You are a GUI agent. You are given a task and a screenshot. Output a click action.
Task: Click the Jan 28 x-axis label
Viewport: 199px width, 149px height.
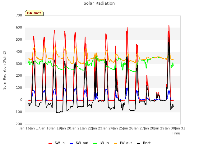click(149, 128)
